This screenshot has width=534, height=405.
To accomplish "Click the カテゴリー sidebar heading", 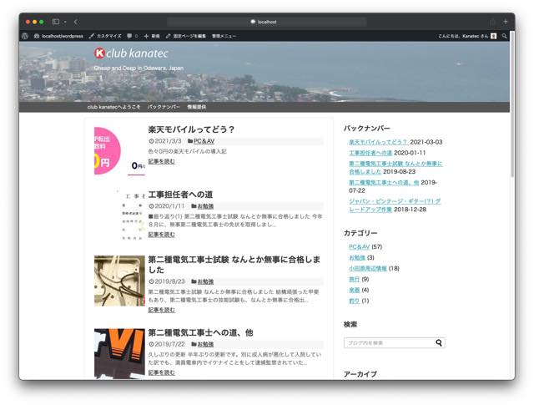I will pyautogui.click(x=360, y=233).
